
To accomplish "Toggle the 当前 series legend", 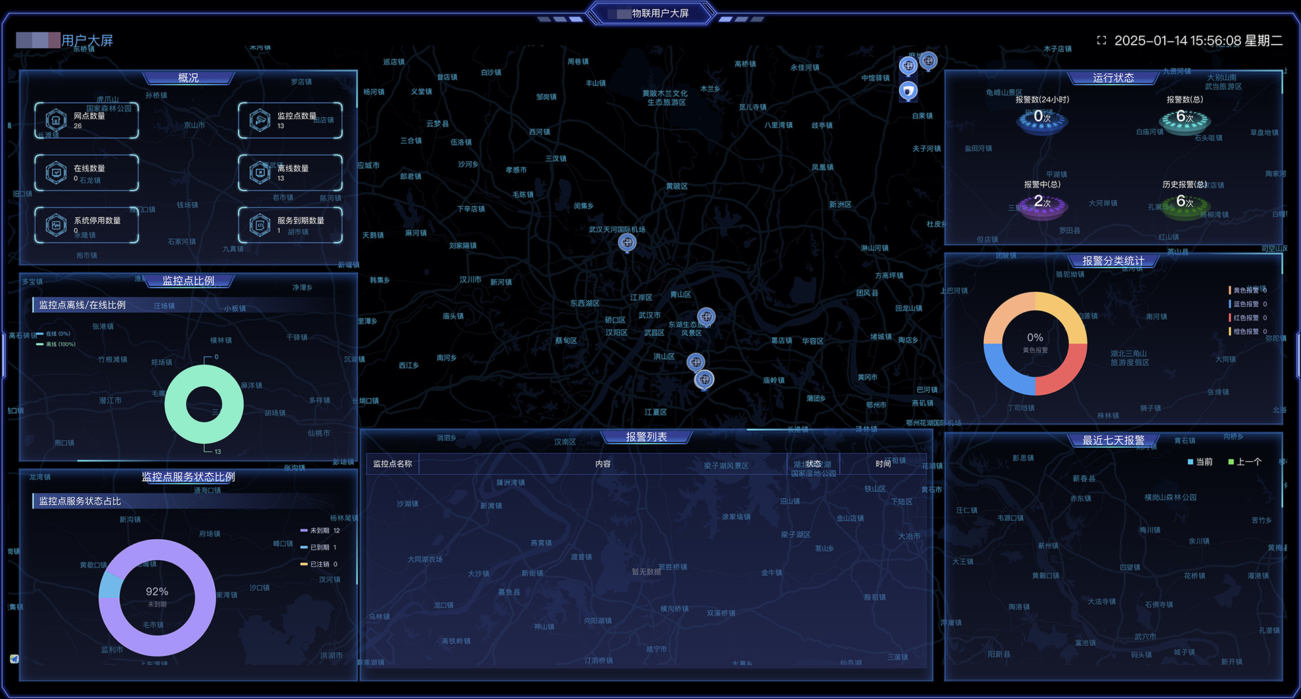I will point(1199,462).
